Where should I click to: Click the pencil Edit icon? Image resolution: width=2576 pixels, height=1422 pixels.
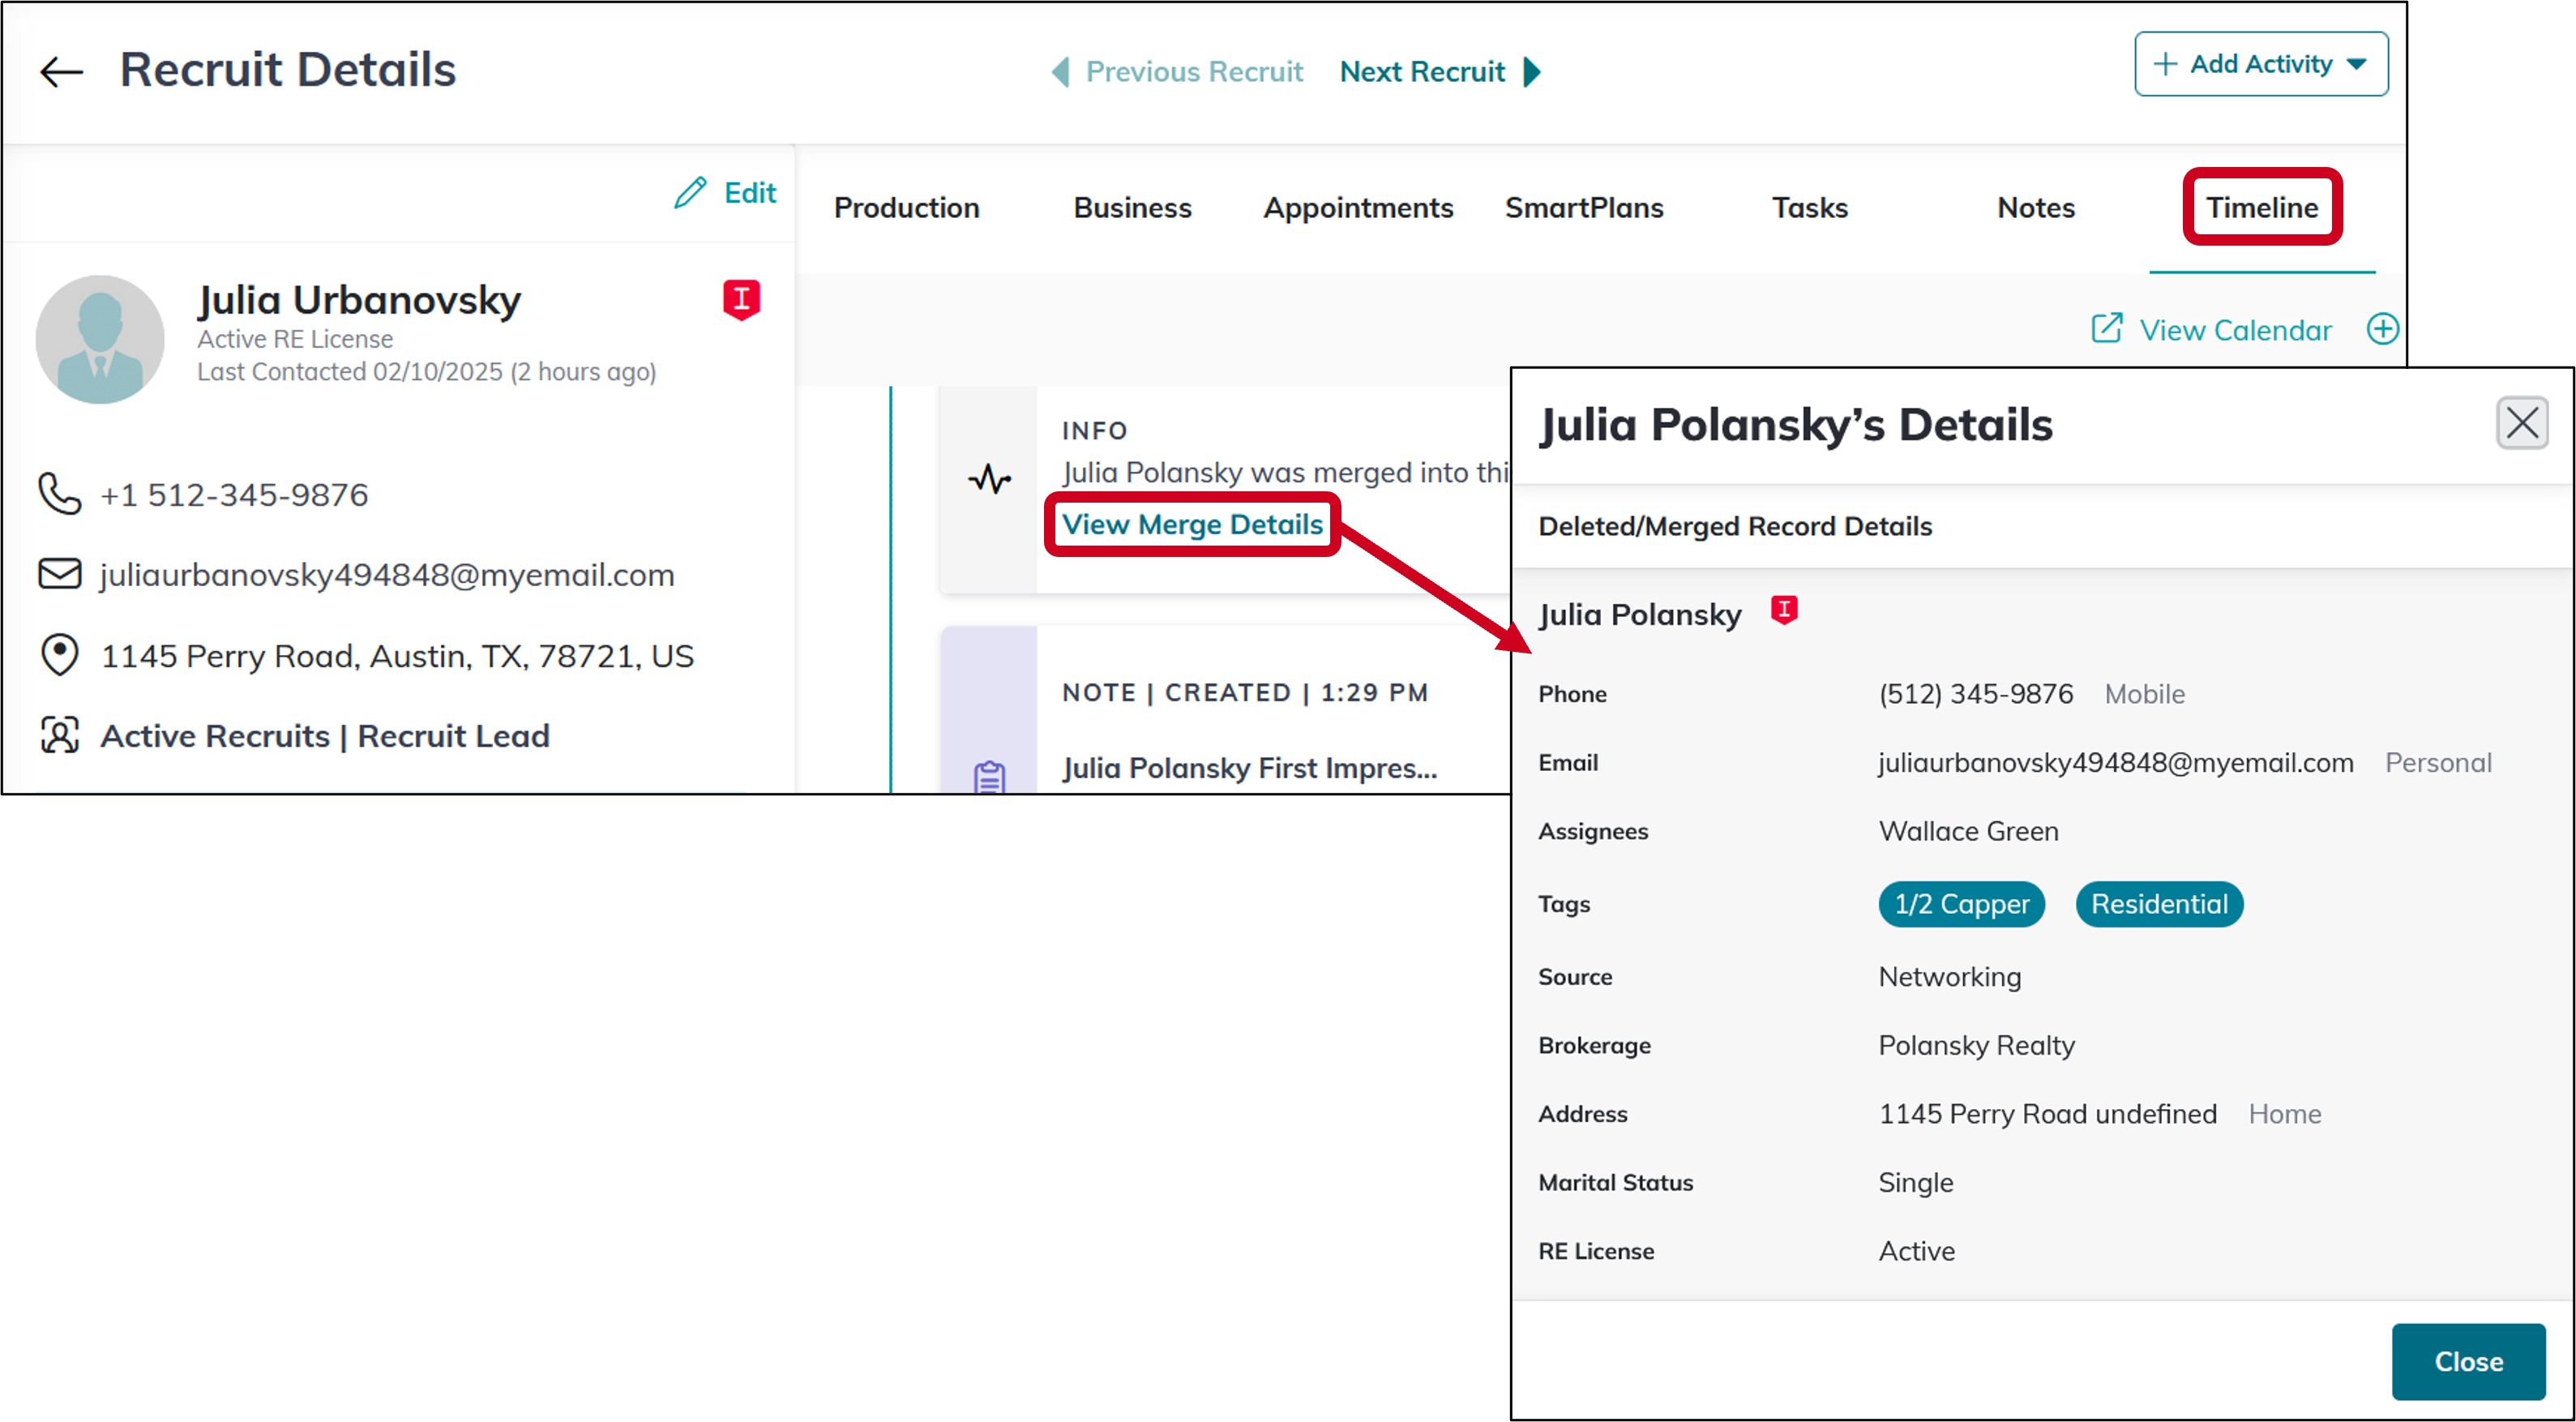pos(690,192)
